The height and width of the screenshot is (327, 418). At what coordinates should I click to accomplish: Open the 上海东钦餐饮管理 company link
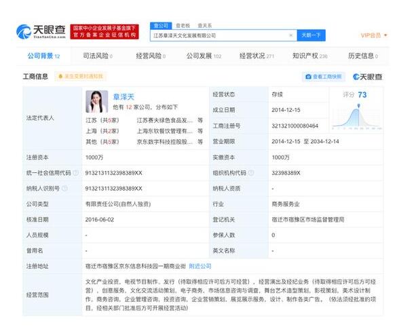[x=164, y=131]
